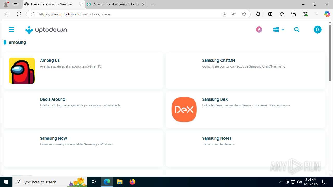Click the Uptodown logo

click(x=46, y=30)
